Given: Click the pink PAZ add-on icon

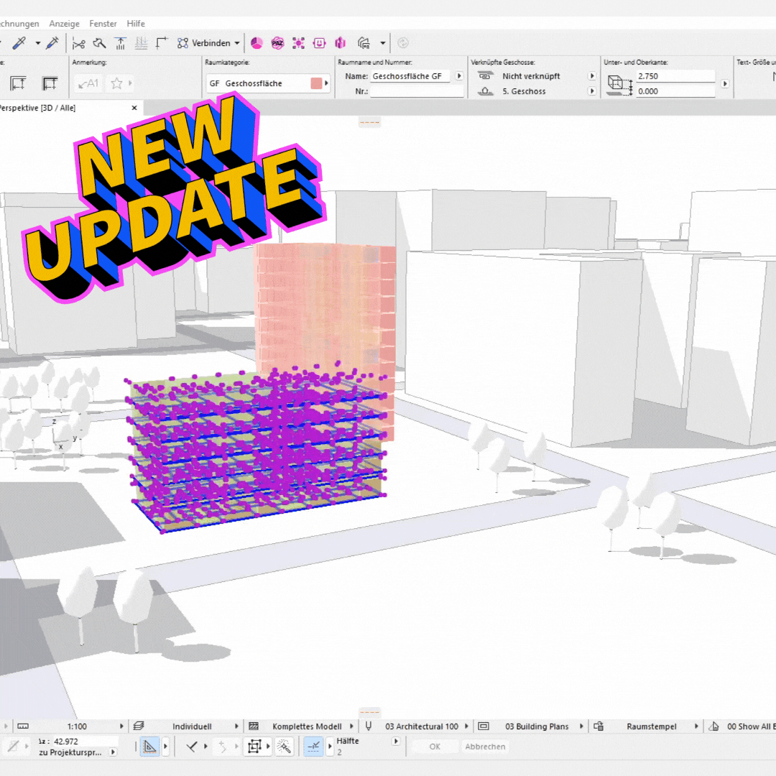Looking at the screenshot, I should pos(277,44).
